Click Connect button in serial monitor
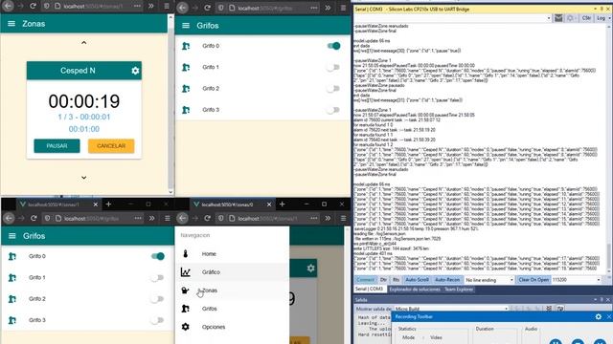This screenshot has width=613, height=344. point(366,280)
